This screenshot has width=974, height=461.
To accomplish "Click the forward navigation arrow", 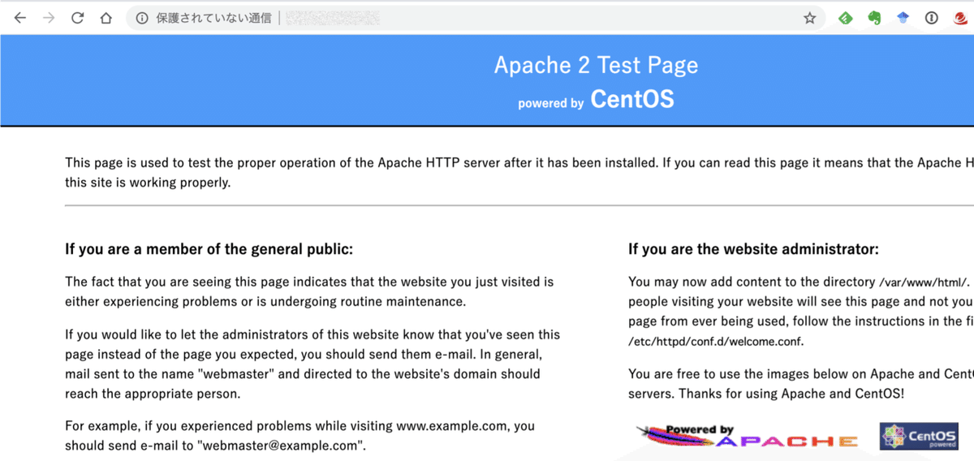I will click(x=49, y=18).
